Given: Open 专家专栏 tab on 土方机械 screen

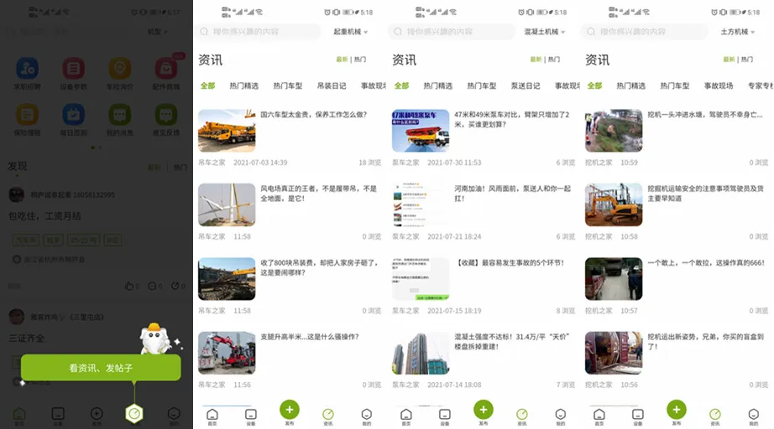Looking at the screenshot, I should 760,85.
